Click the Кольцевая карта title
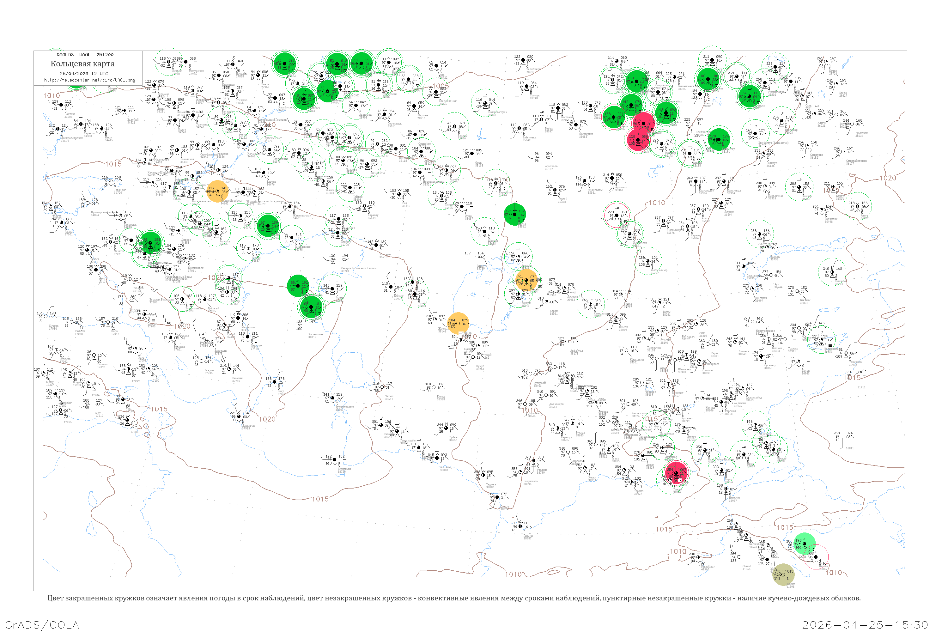Screen dimensions: 948x632 point(82,64)
